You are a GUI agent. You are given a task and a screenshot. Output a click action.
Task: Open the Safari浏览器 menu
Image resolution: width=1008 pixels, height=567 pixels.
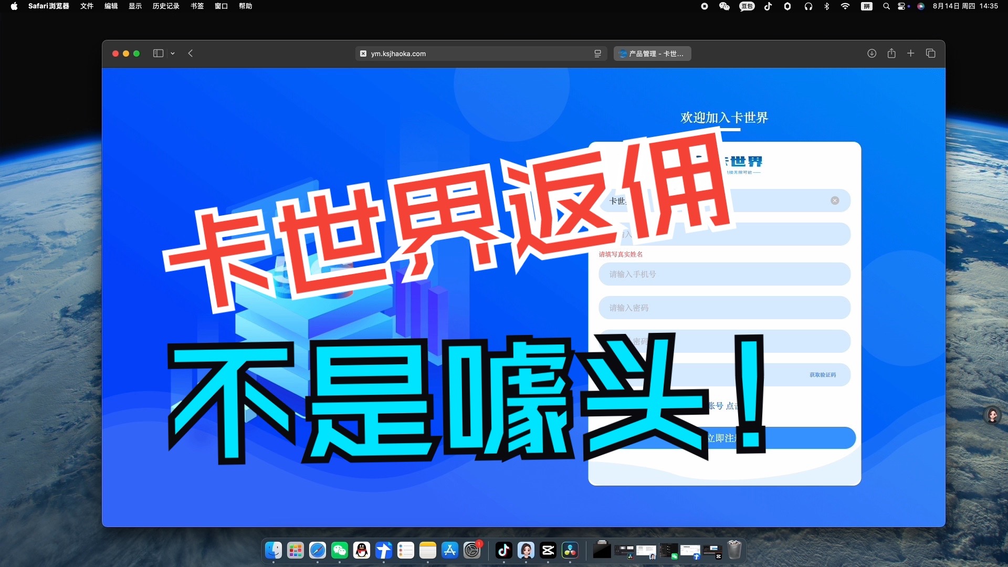[x=49, y=6]
